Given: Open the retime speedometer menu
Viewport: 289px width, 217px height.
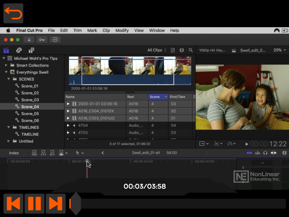Looking at the screenshot, I should [x=231, y=144].
